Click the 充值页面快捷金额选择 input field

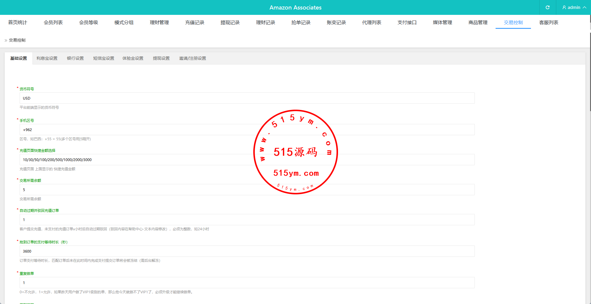coord(149,160)
